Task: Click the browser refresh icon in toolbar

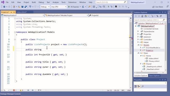Action: coord(83,7)
